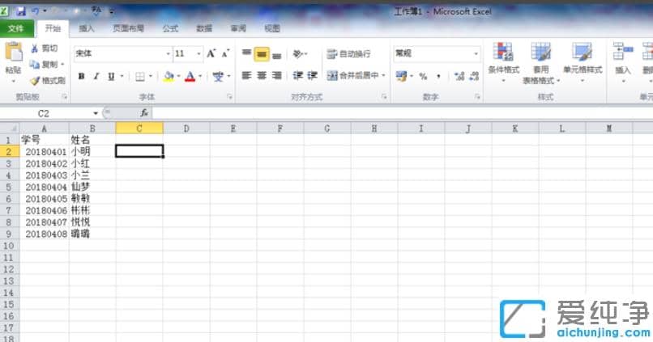Increase indent in alignment group
Screen dimensions: 653x342
(x=313, y=76)
